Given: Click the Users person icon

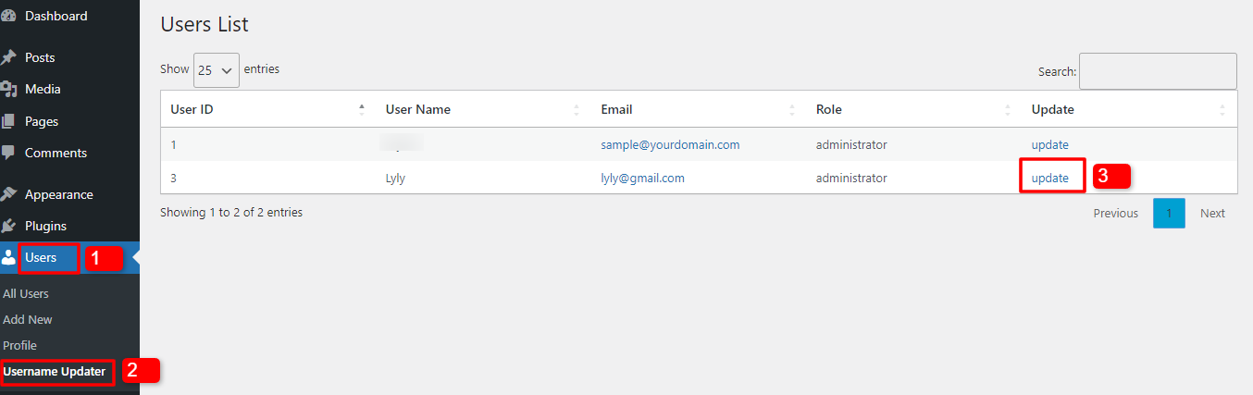Looking at the screenshot, I should coord(8,258).
